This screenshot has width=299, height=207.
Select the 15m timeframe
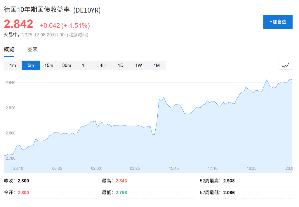[x=49, y=65]
